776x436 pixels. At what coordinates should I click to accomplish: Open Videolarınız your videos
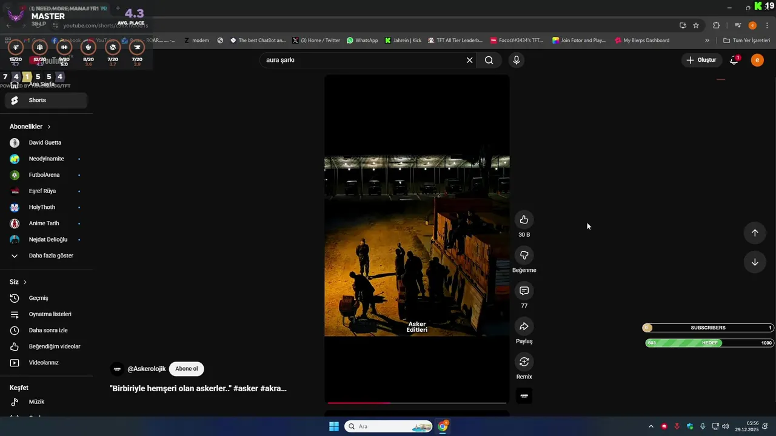[46, 363]
